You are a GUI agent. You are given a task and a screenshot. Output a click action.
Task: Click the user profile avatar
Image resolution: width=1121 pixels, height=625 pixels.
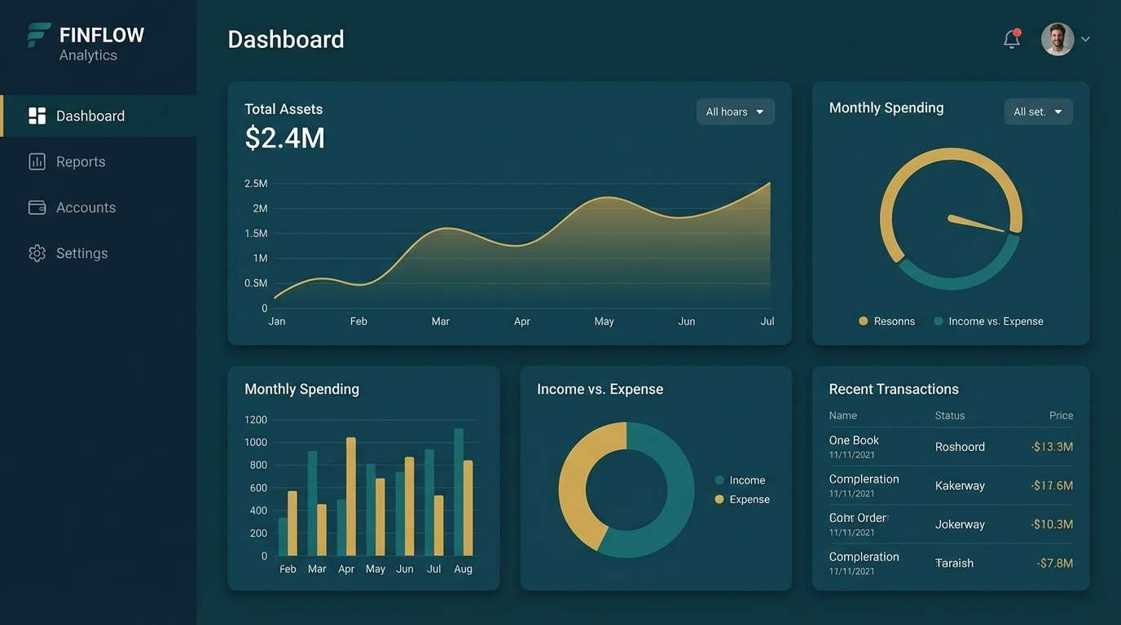[x=1057, y=38]
